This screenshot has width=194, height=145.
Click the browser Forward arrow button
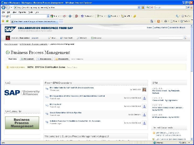pyautogui.click(x=8, y=8)
